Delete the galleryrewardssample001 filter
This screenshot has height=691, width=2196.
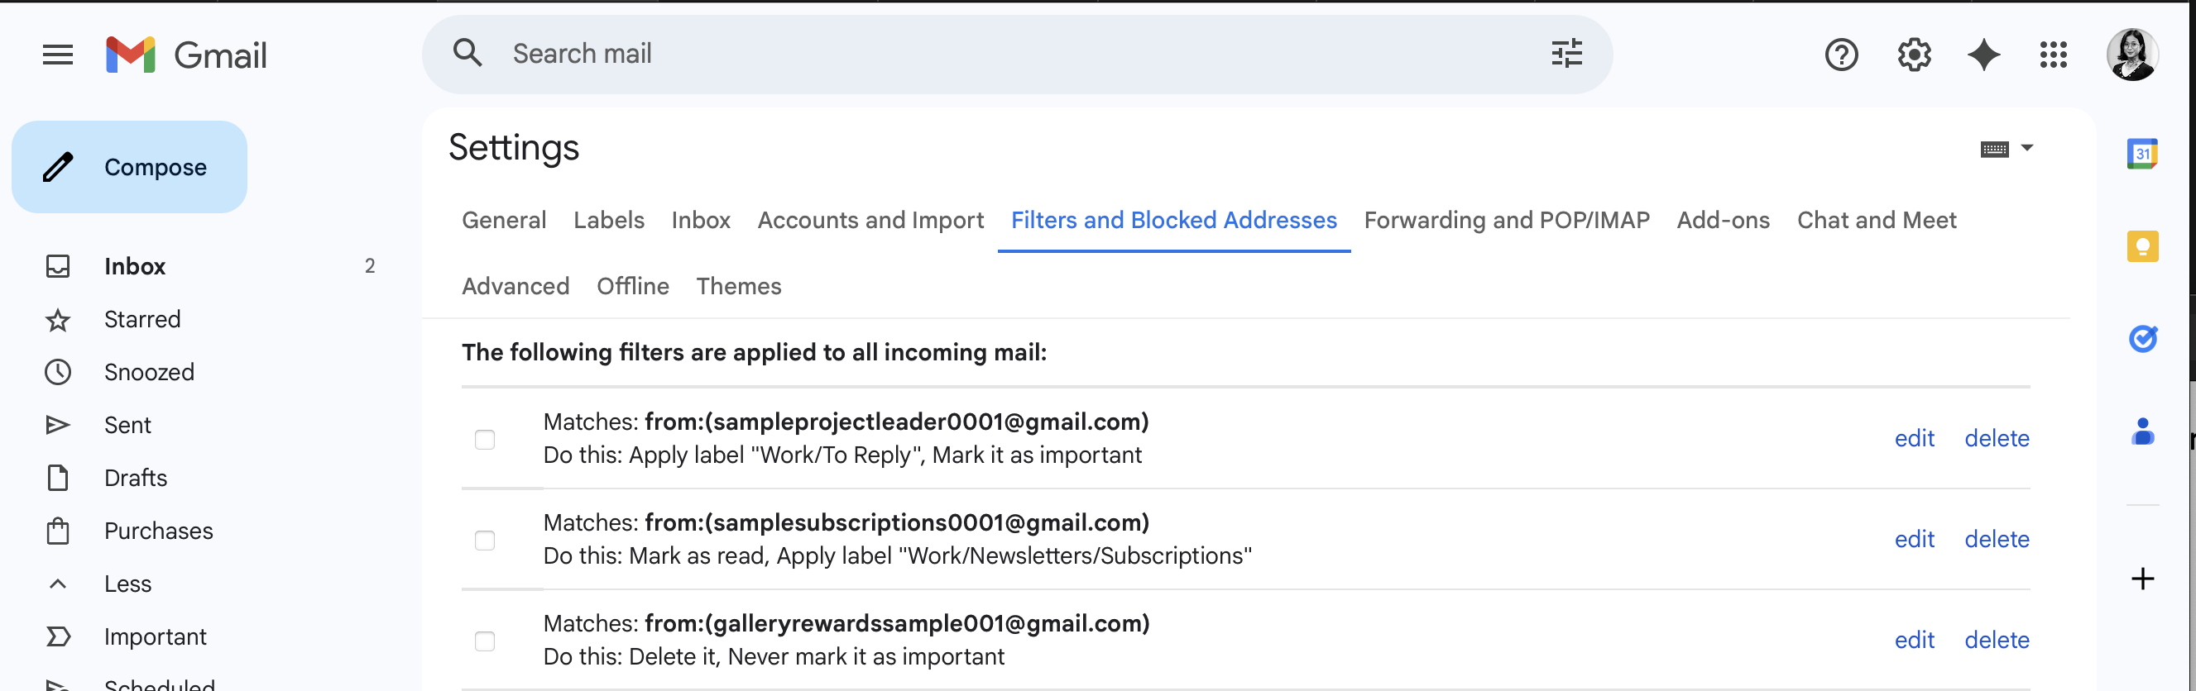pyautogui.click(x=1996, y=640)
